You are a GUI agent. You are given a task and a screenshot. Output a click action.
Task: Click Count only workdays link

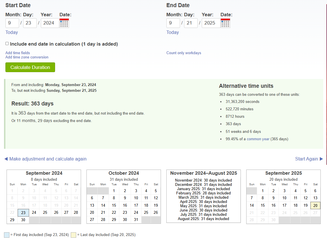click(184, 53)
